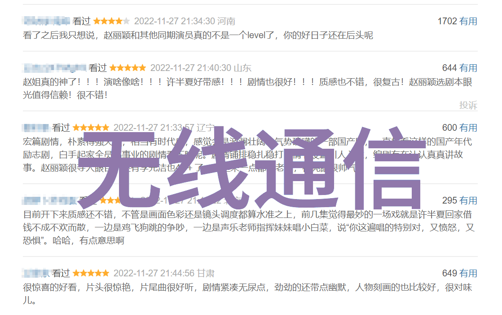This screenshot has width=502, height=315.
Task: Click 有用 on the 644-vote review
Action: click(468, 68)
